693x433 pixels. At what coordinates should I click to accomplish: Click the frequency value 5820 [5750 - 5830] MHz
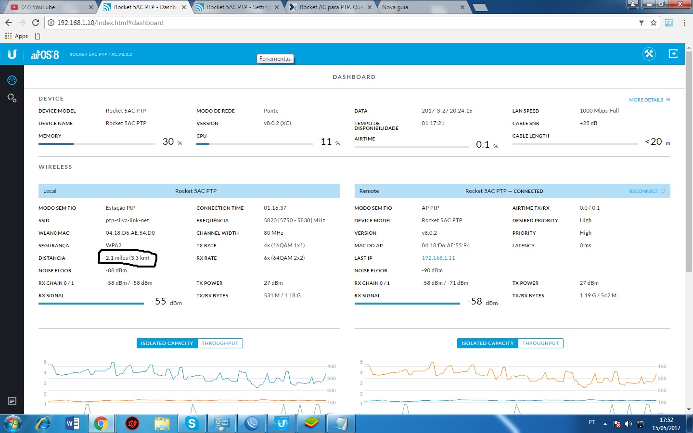(x=295, y=220)
